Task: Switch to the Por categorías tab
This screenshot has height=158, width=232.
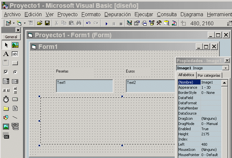Action: pos(209,75)
